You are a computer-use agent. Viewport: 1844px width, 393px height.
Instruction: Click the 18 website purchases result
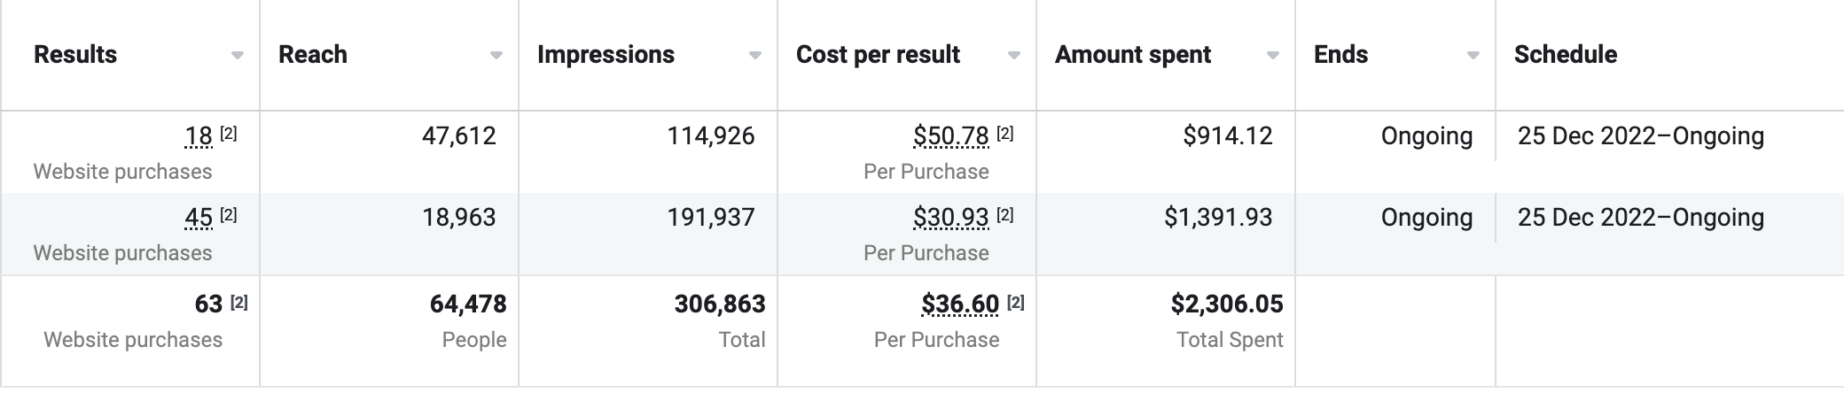point(199,136)
